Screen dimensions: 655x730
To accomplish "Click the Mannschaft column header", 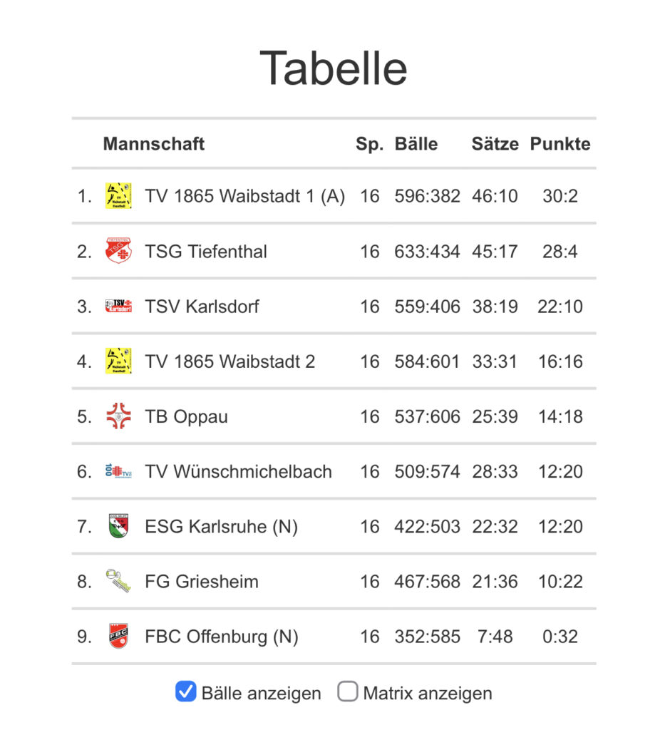I will click(154, 144).
